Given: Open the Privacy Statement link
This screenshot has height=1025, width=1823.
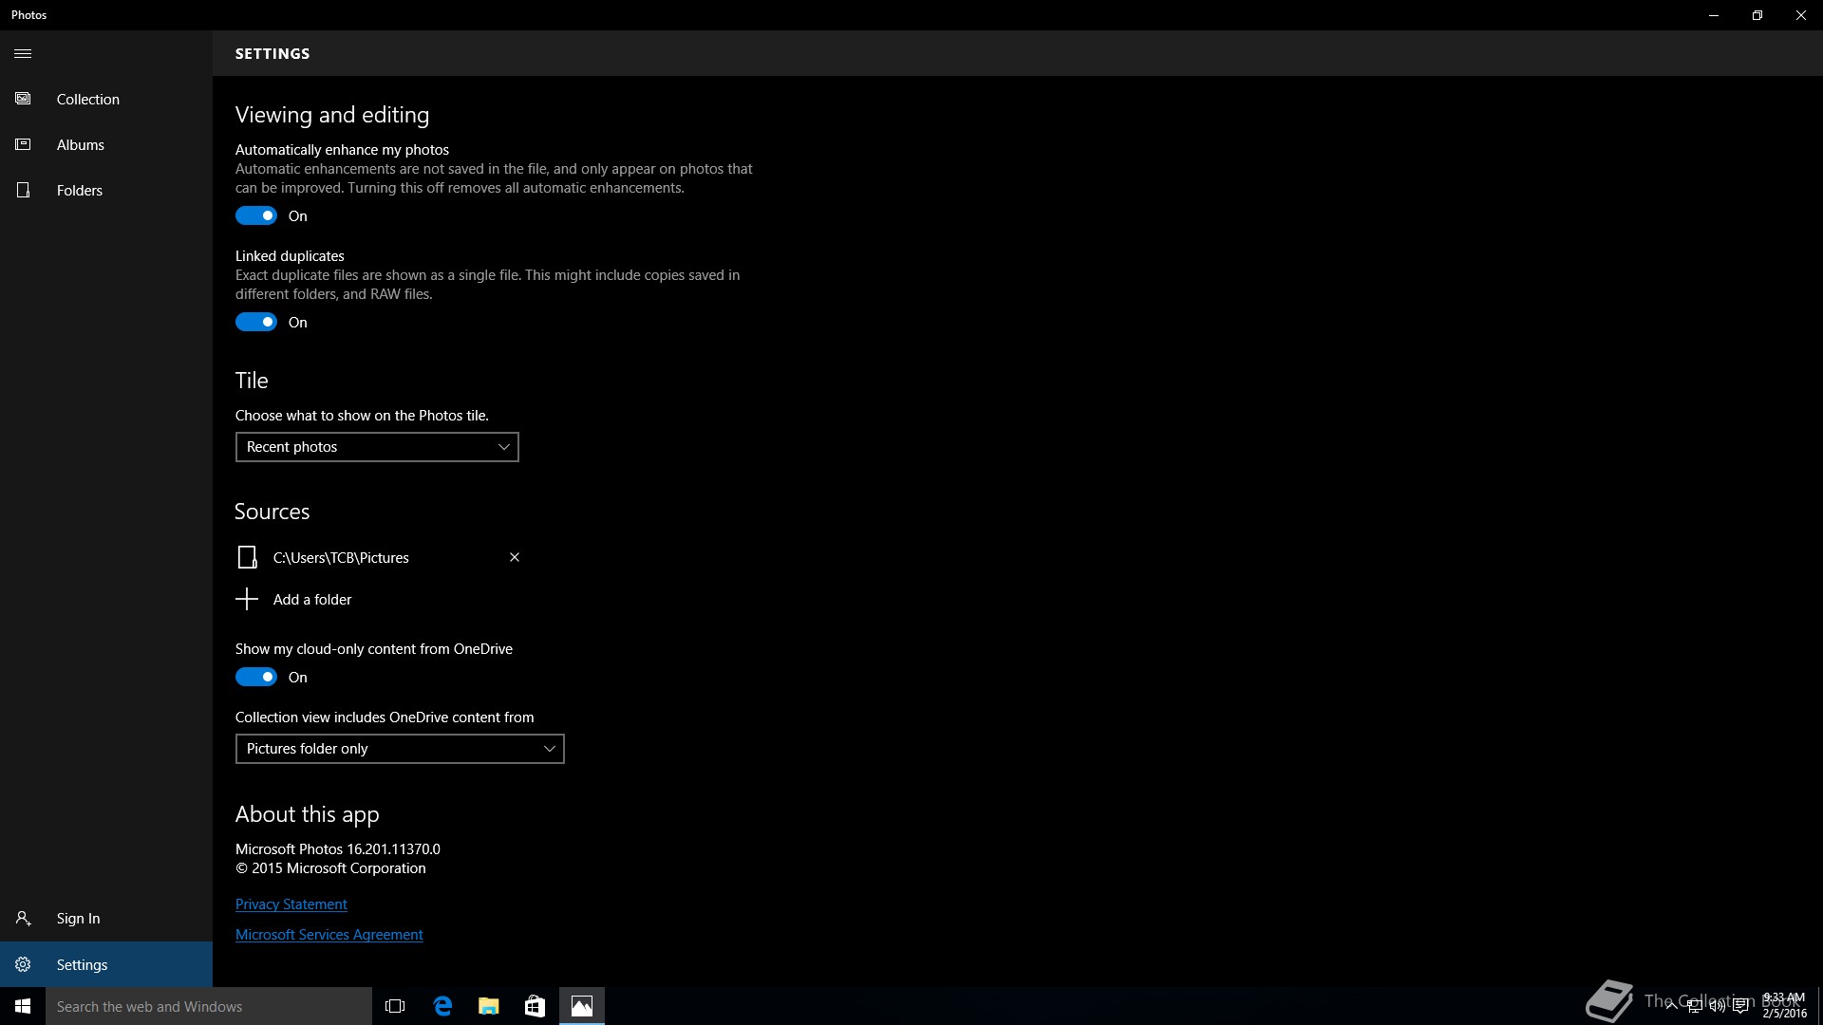Looking at the screenshot, I should (291, 904).
